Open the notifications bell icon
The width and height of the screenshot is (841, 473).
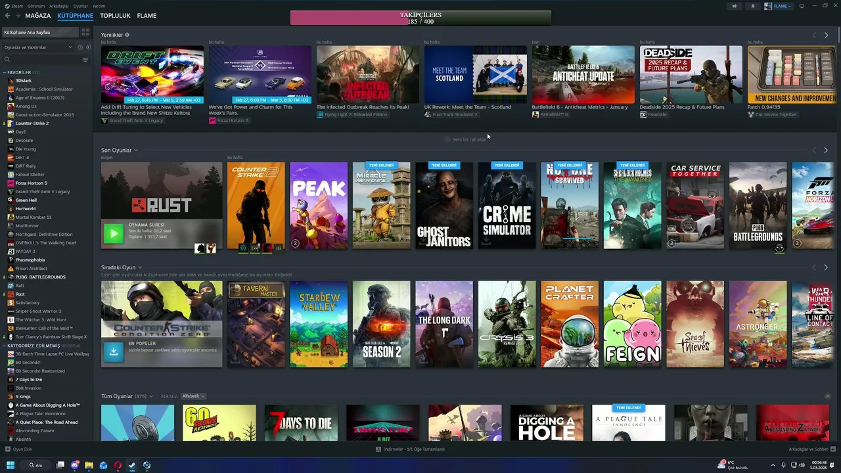pos(753,6)
